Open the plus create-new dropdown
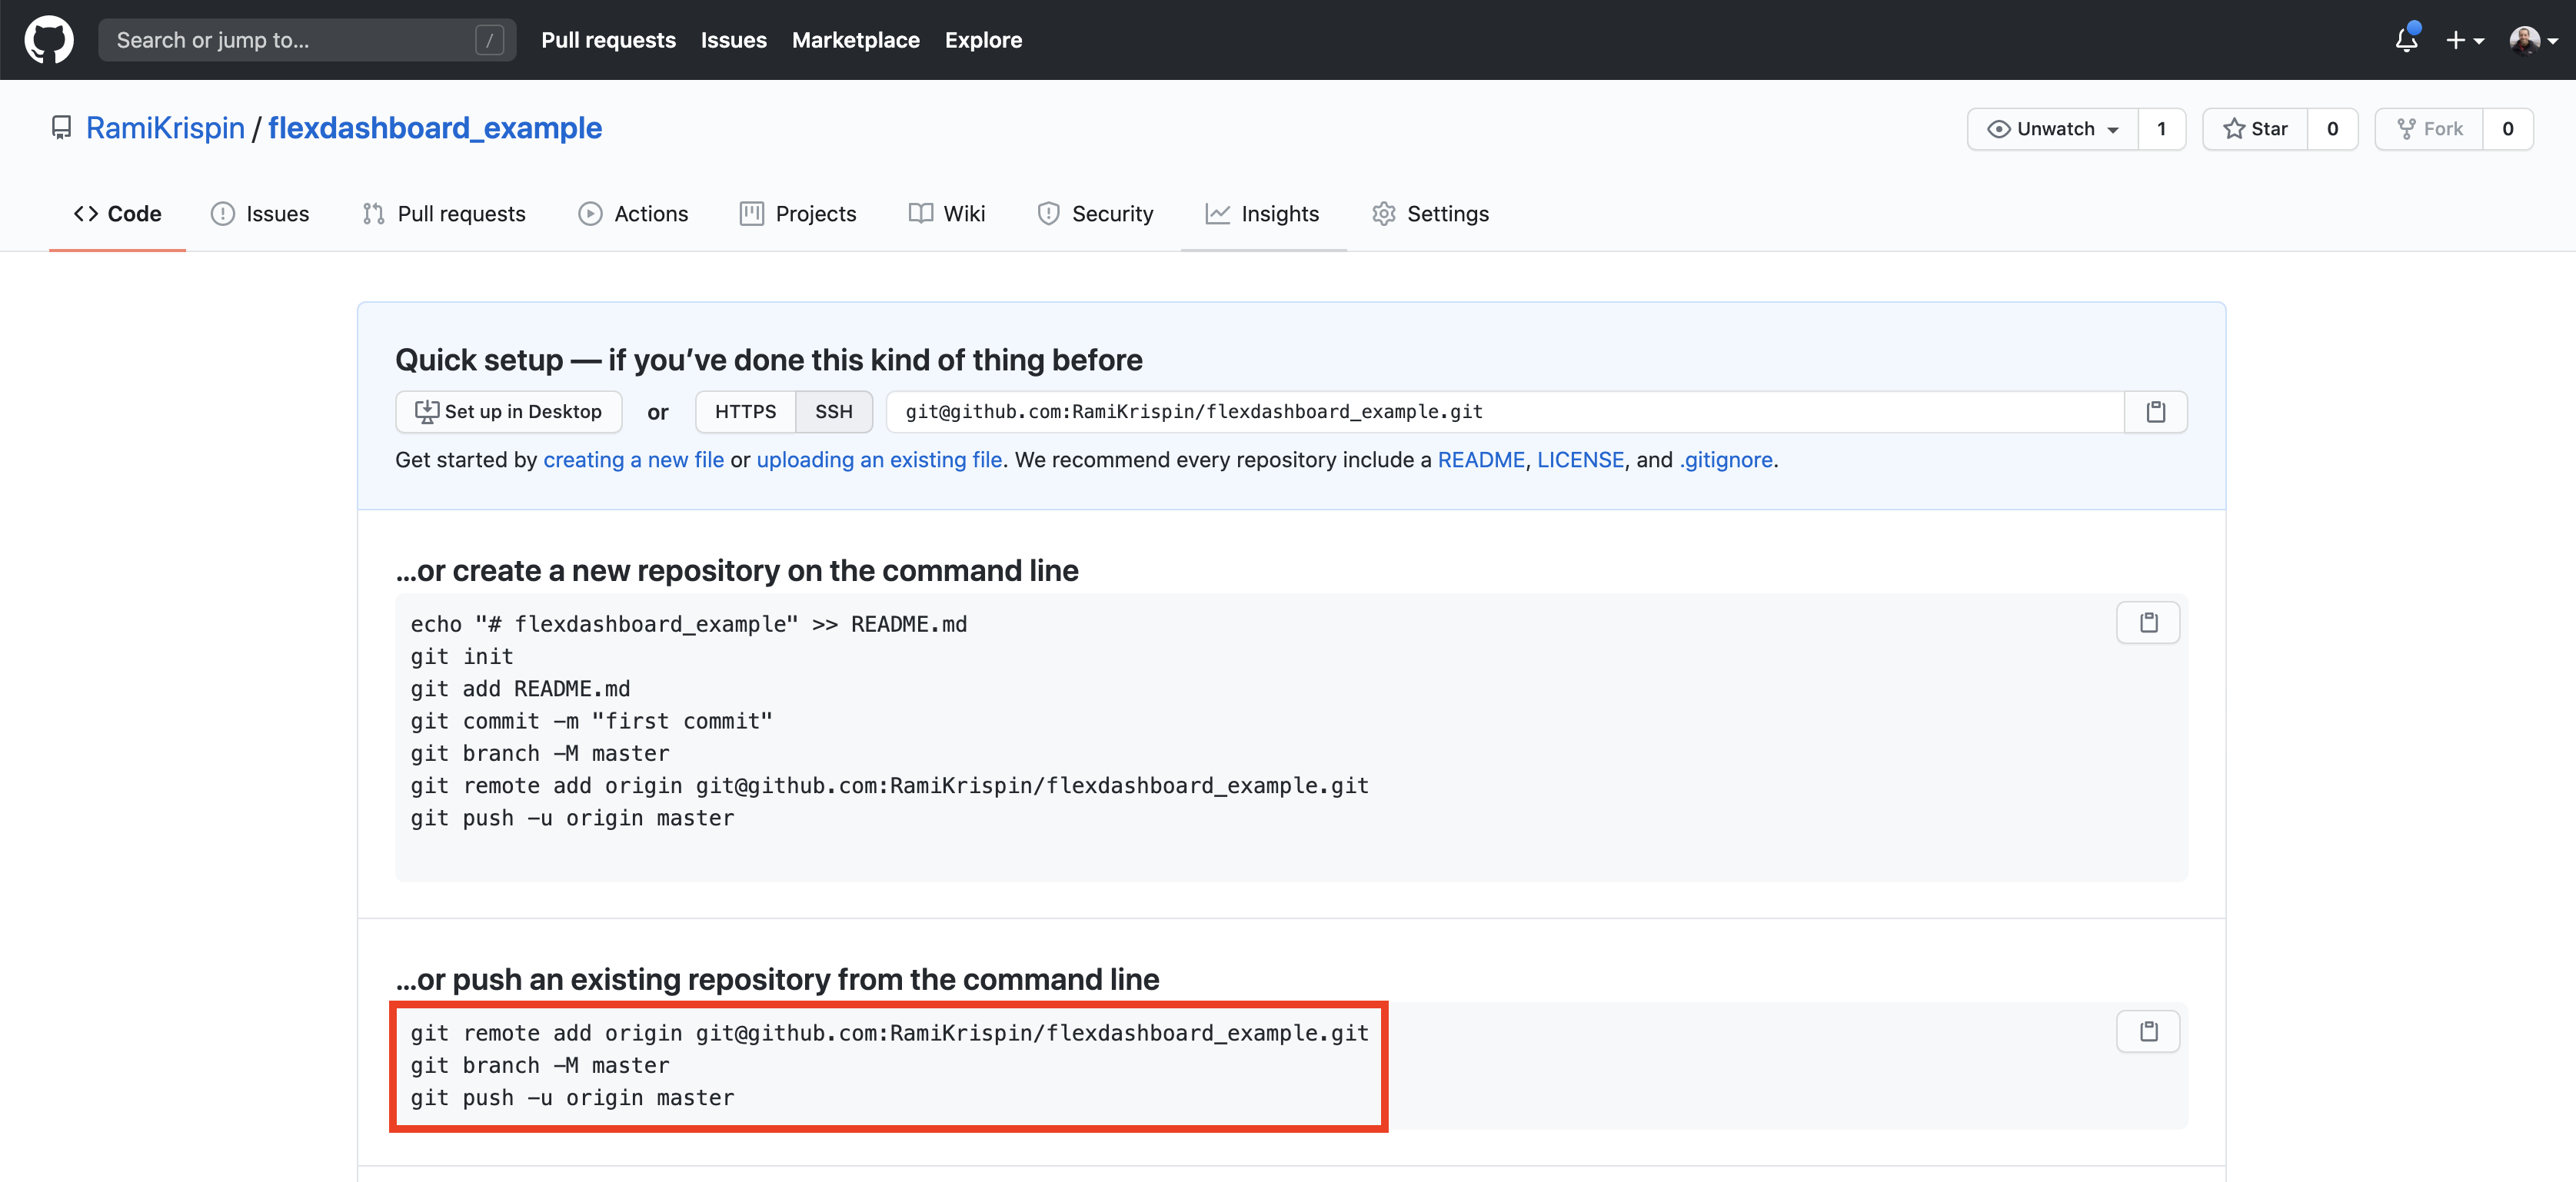Viewport: 2576px width, 1182px height. tap(2465, 41)
